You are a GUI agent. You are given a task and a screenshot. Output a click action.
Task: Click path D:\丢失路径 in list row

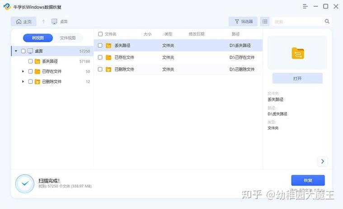click(x=240, y=46)
